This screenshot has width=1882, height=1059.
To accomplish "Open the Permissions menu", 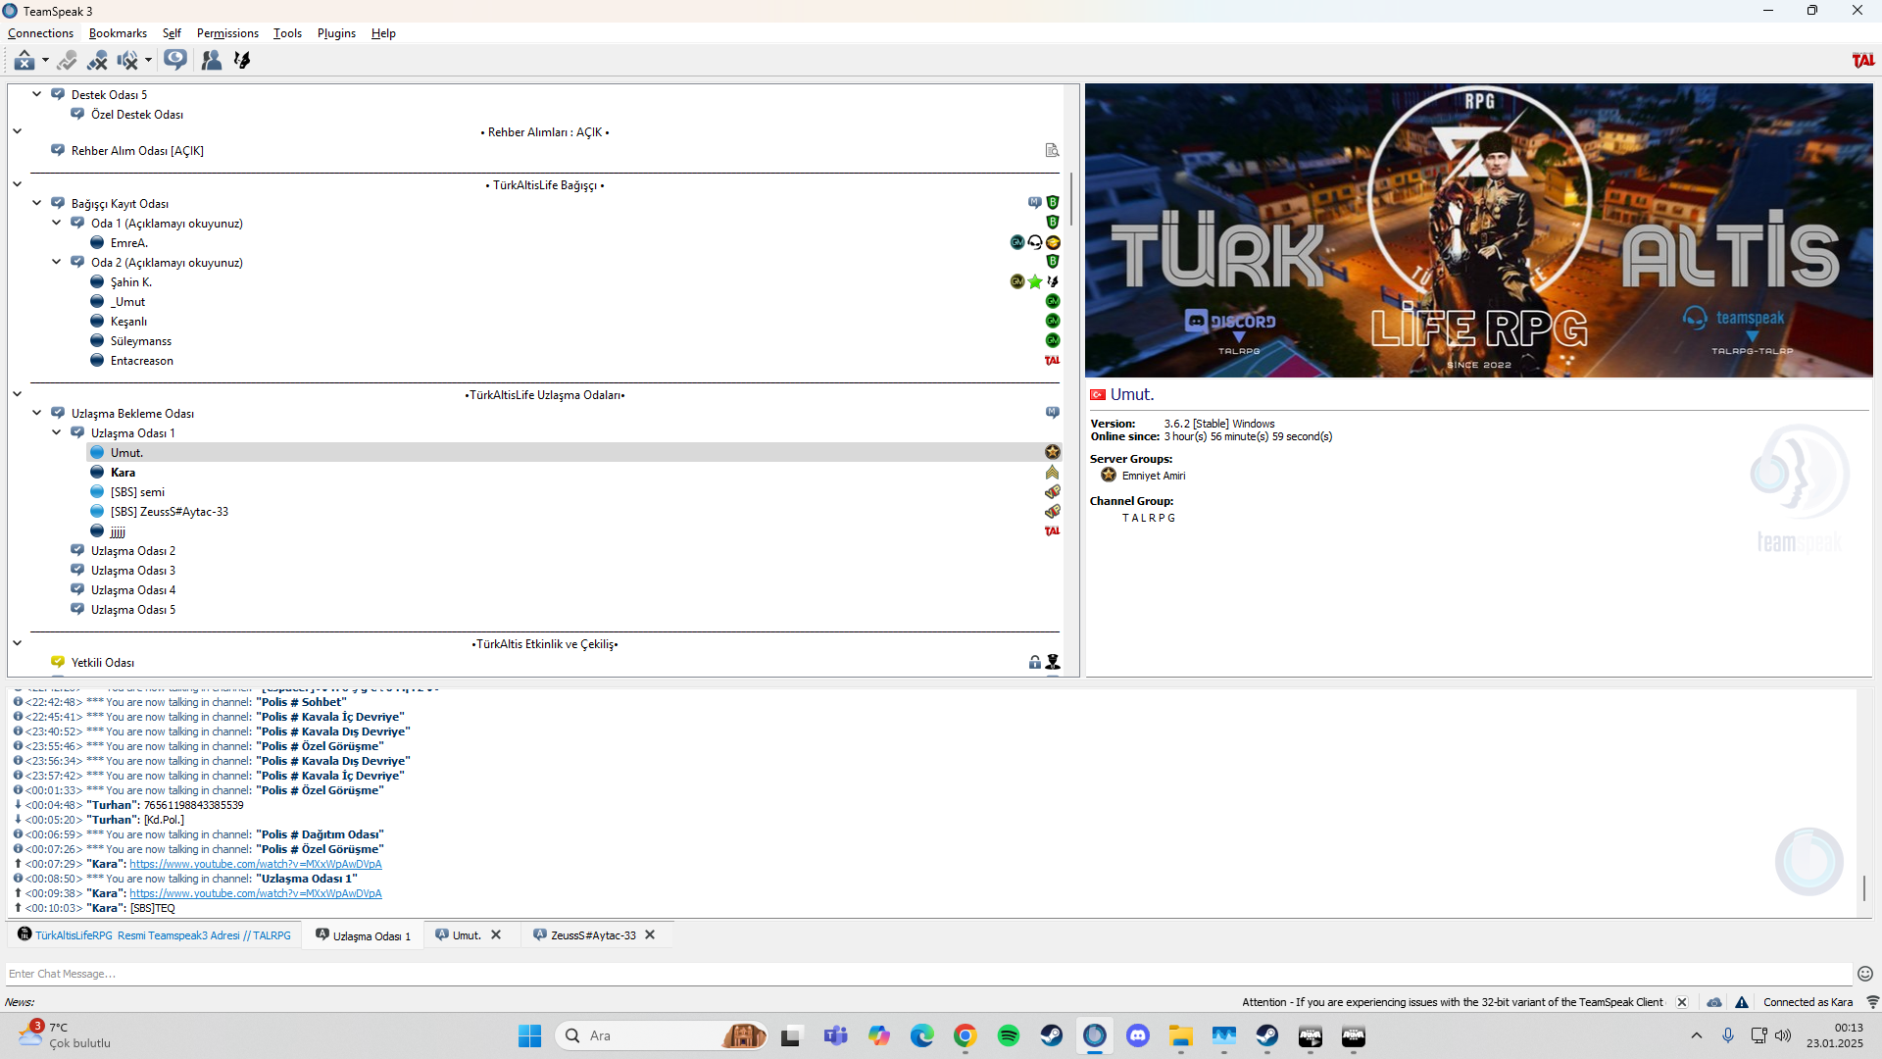I will click(227, 33).
